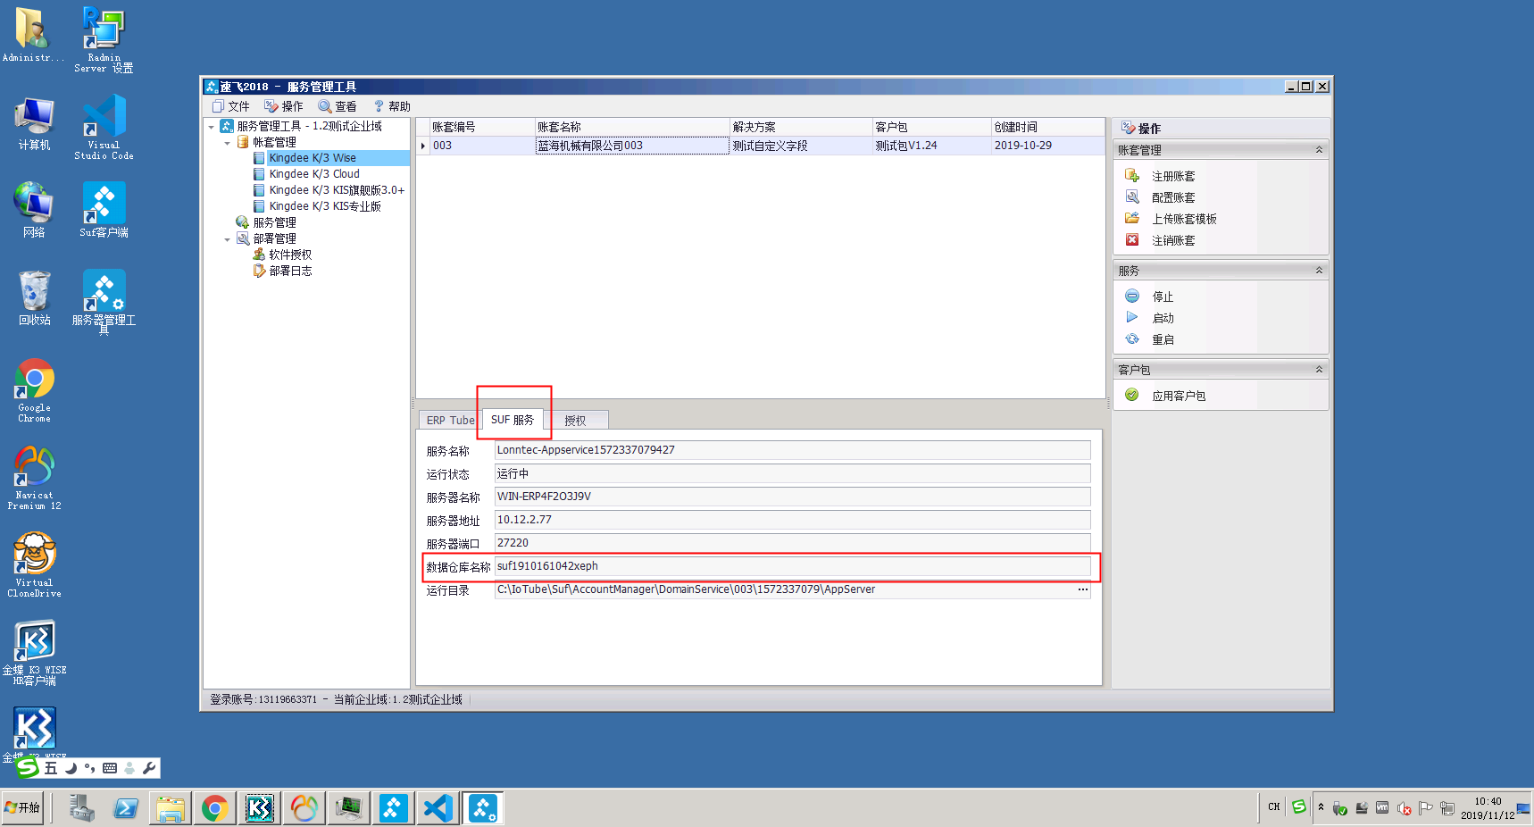Open Navicat Premium 12 desktop icon
Image resolution: width=1534 pixels, height=827 pixels.
point(34,477)
